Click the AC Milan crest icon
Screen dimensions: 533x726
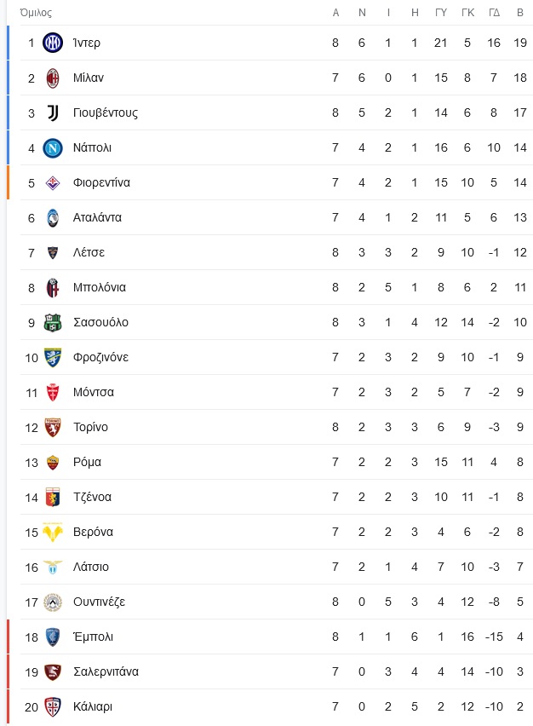pyautogui.click(x=53, y=78)
